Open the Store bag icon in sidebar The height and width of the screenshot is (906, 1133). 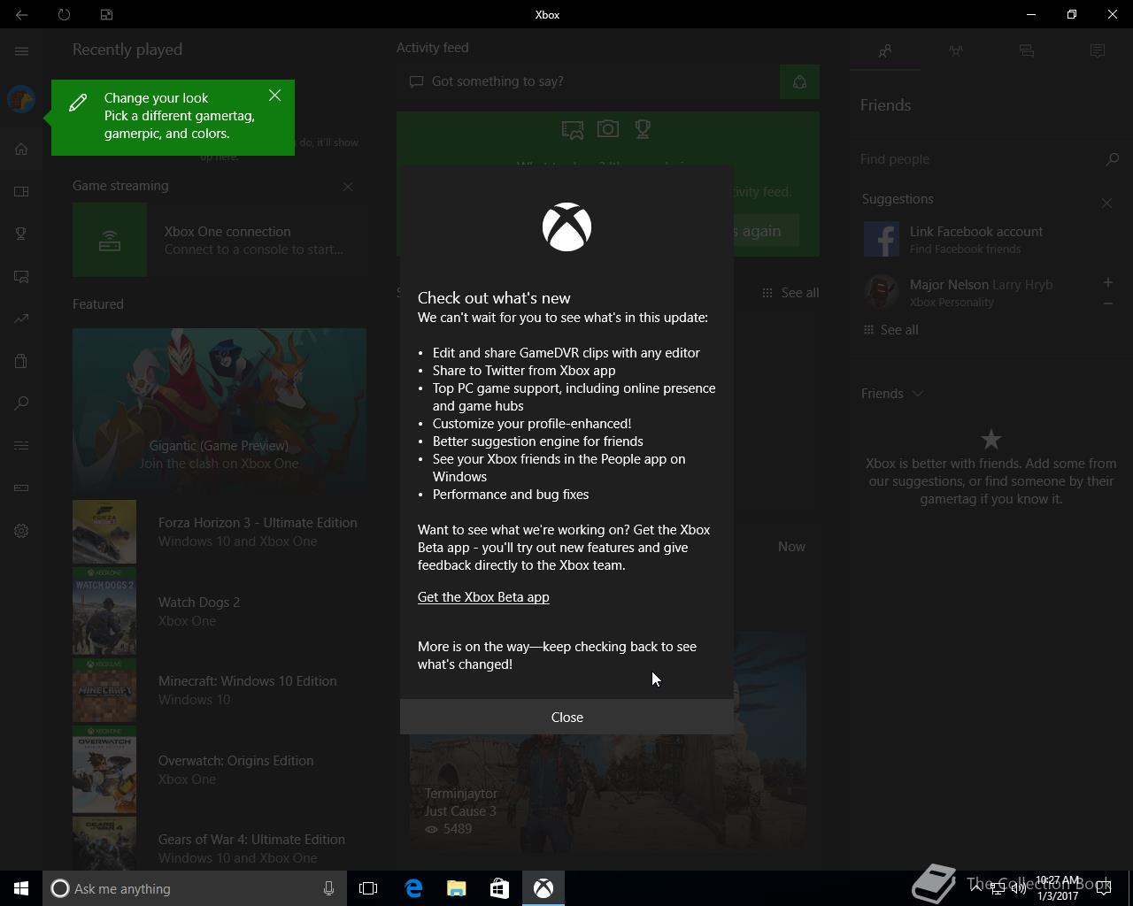(21, 361)
